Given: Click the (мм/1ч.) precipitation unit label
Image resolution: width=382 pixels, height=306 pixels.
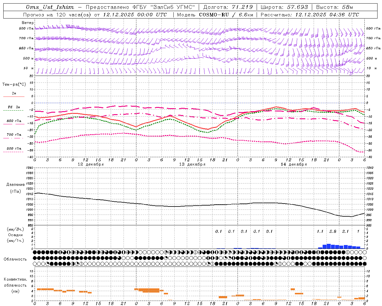Looking at the screenshot, I should coord(16,241).
